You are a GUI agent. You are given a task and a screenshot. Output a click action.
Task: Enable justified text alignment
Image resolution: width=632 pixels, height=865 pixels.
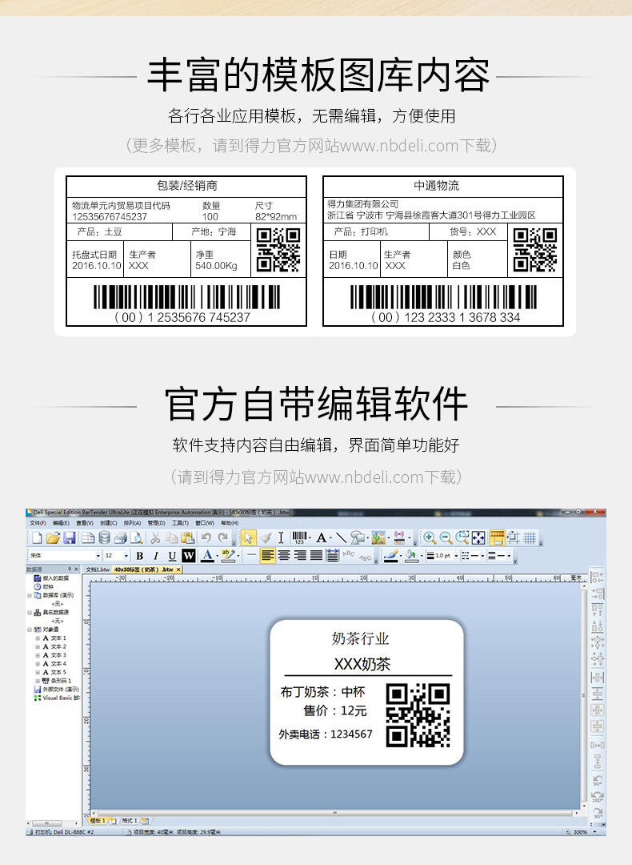click(x=316, y=556)
